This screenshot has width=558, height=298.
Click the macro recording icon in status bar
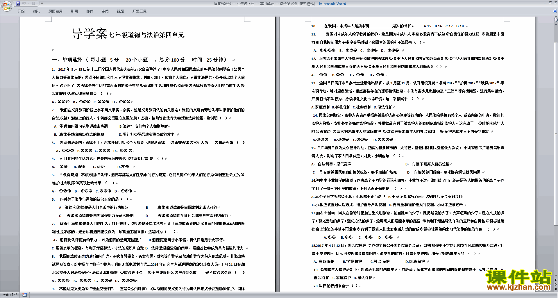coord(24,295)
